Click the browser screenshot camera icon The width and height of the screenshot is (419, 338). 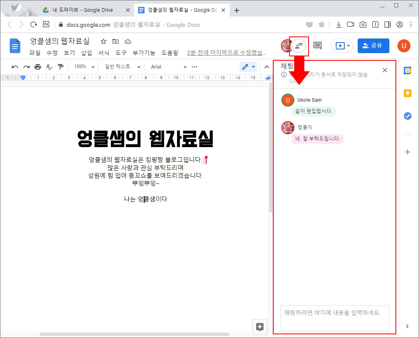pos(363,25)
